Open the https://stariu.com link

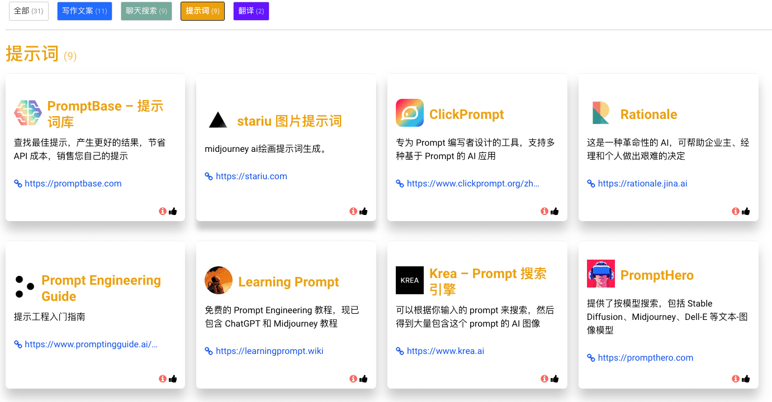(252, 176)
